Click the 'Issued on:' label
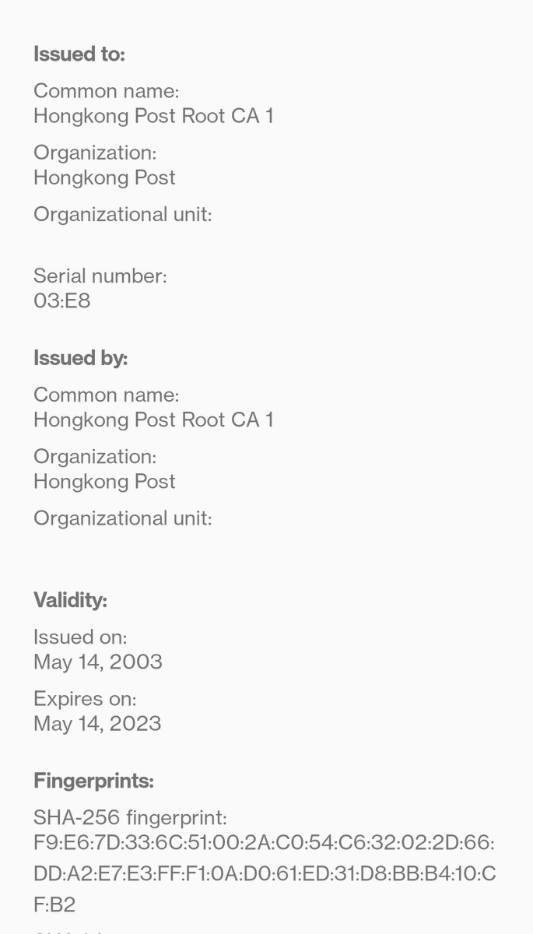Screen dimensions: 533x934 click(80, 637)
